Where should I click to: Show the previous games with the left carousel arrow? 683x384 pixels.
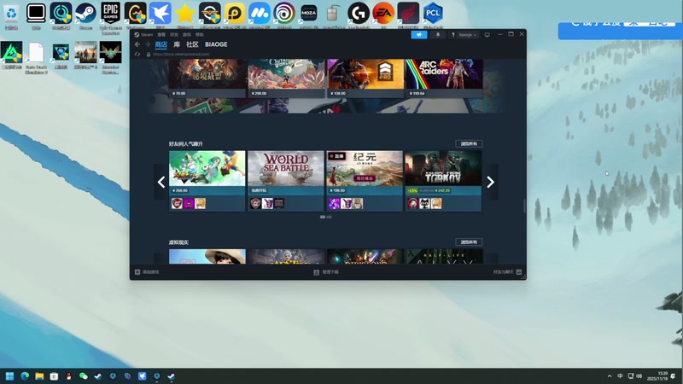tap(161, 182)
